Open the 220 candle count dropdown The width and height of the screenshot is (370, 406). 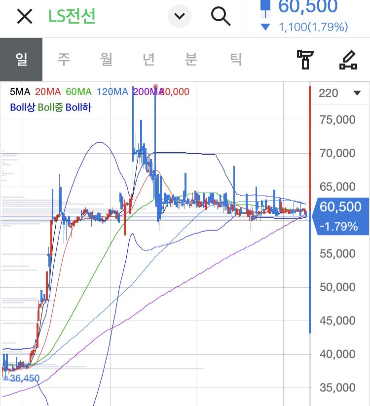click(339, 93)
